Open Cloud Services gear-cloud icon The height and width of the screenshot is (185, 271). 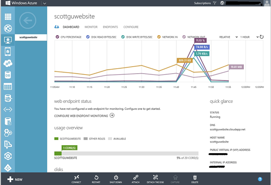[x=8, y=63]
